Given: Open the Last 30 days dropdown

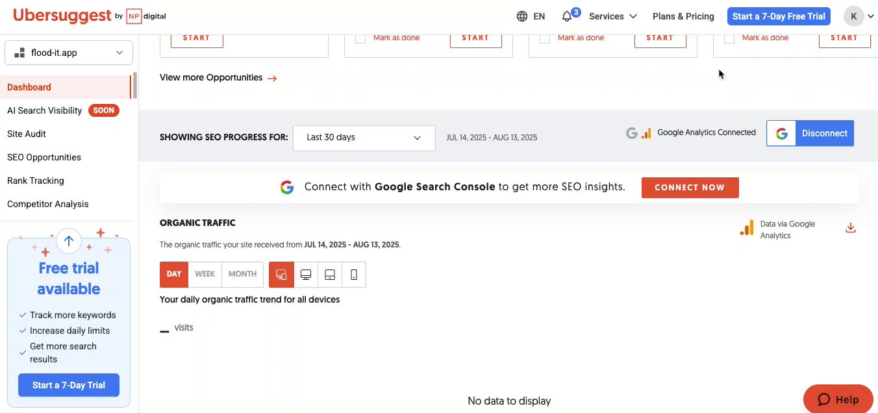Looking at the screenshot, I should pos(364,138).
